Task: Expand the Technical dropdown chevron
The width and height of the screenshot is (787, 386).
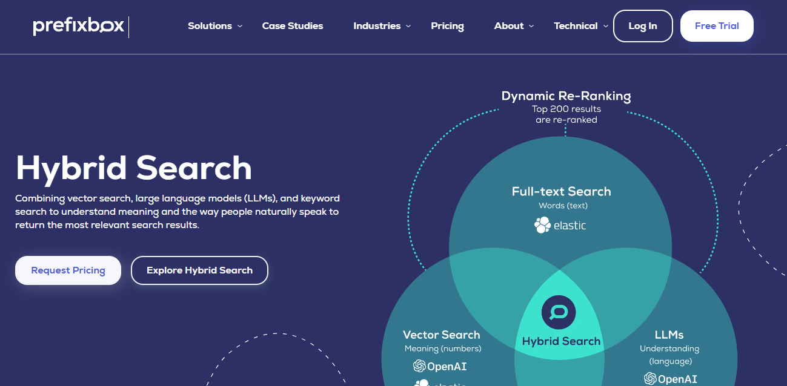Action: coord(606,26)
